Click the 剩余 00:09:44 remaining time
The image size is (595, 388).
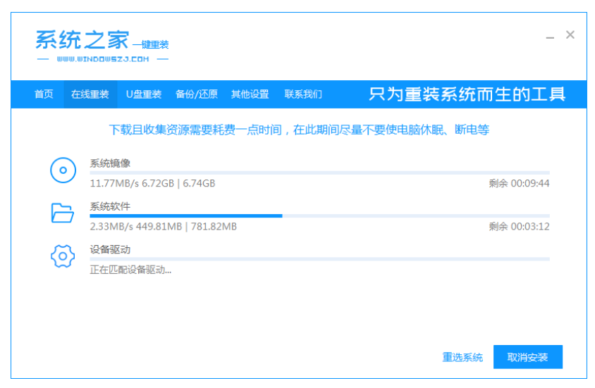519,184
